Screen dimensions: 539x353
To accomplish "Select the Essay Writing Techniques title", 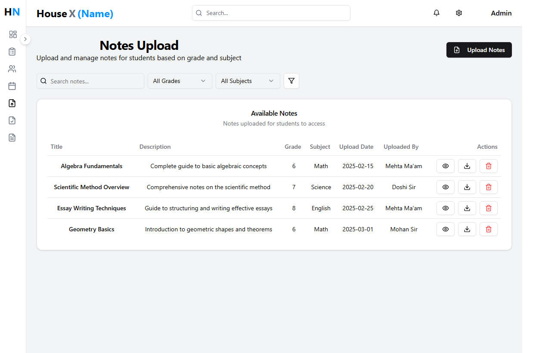I will click(x=92, y=208).
